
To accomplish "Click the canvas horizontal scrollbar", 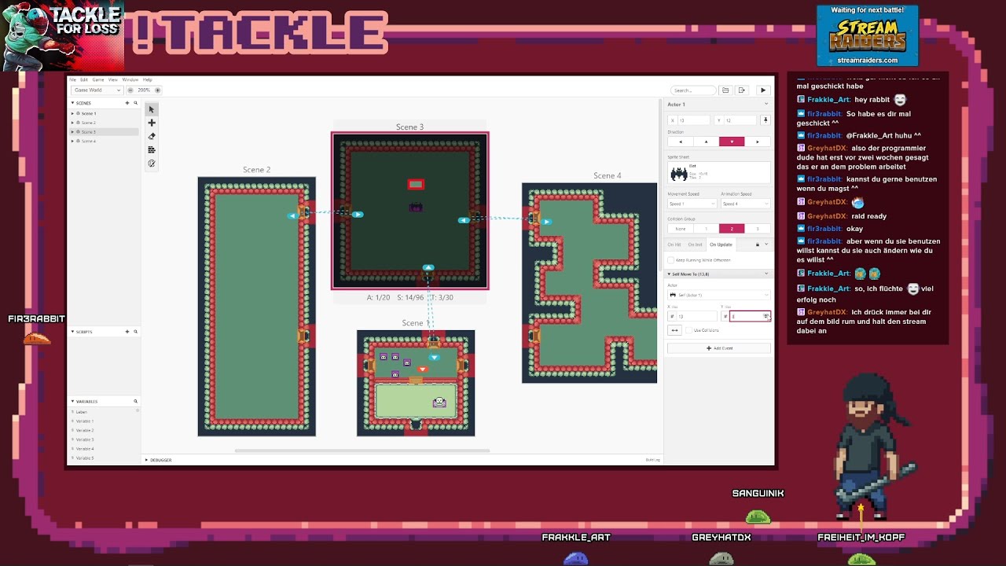I will [x=362, y=451].
